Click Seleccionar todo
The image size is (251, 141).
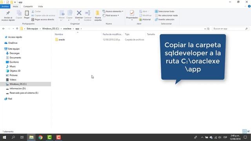165,11
